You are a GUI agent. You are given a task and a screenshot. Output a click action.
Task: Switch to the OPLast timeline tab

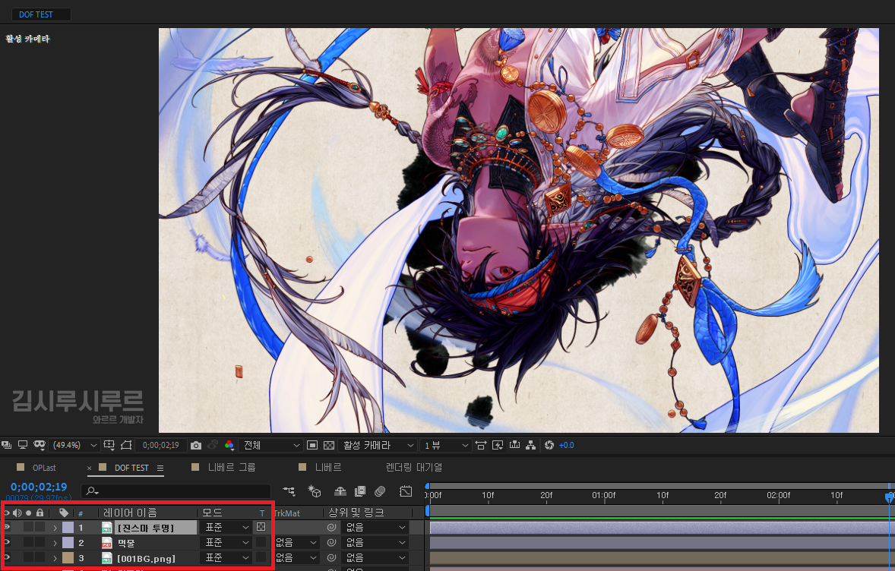(x=44, y=468)
